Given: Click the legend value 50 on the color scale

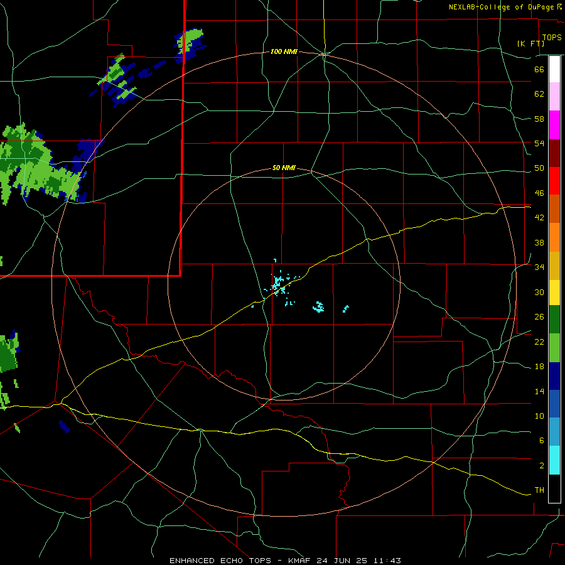Looking at the screenshot, I should (x=539, y=168).
